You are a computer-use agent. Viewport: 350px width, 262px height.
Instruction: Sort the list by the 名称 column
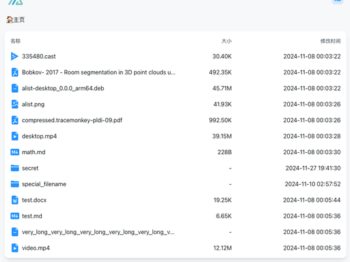click(x=16, y=41)
